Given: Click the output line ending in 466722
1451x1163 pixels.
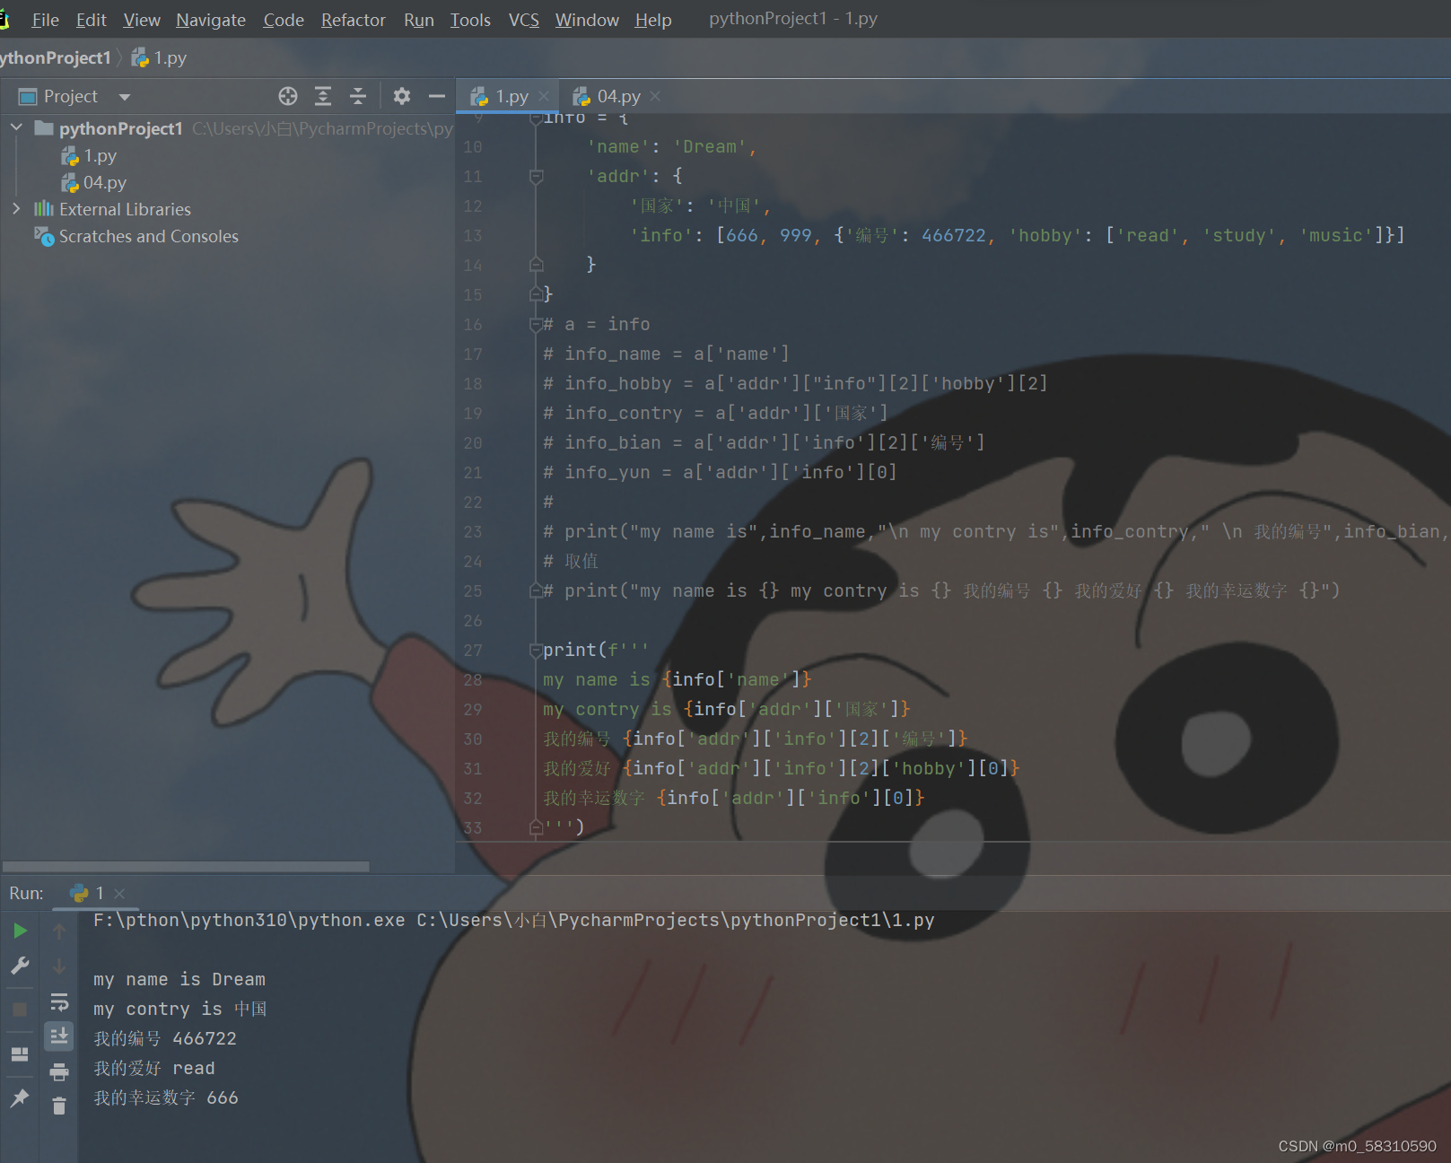Looking at the screenshot, I should click(165, 1038).
